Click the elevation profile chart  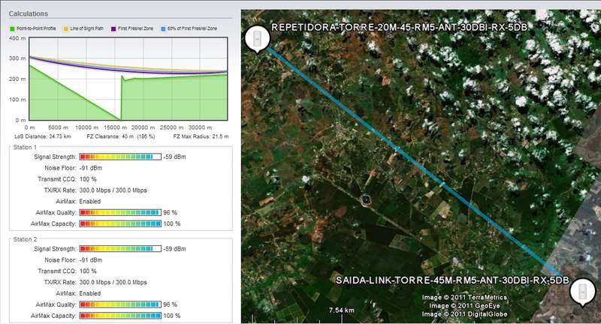tap(128, 79)
